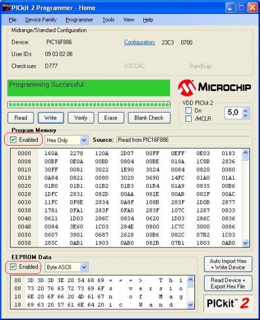Toggle EEPROM Data Enabled checkbox
The height and width of the screenshot is (320, 260).
coord(13,267)
